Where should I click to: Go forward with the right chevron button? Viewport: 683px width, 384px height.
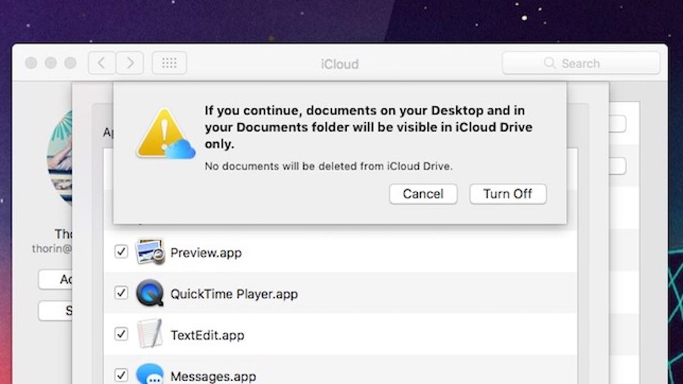130,63
